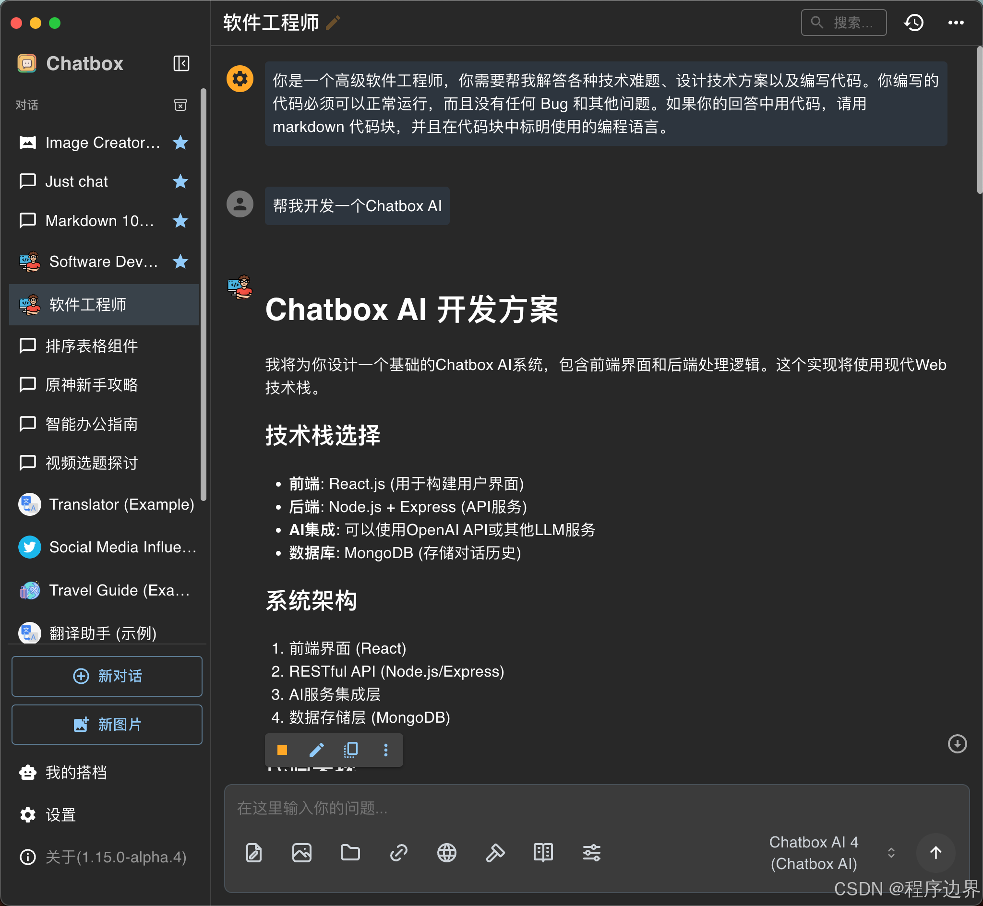Image resolution: width=983 pixels, height=906 pixels.
Task: Click the system prompt message bubble
Action: pos(606,104)
